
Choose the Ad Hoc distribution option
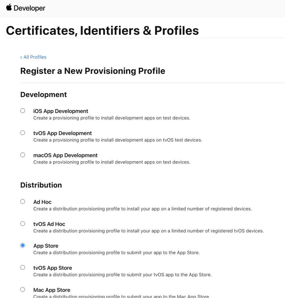coord(23,201)
